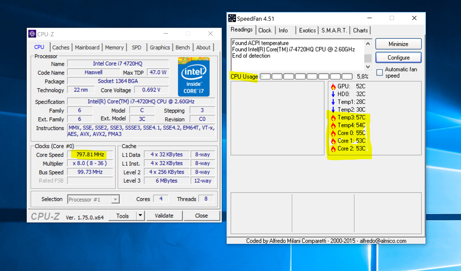The height and width of the screenshot is (271, 461).
Task: Switch to the Charts tab in SpeedFan
Action: [x=360, y=30]
